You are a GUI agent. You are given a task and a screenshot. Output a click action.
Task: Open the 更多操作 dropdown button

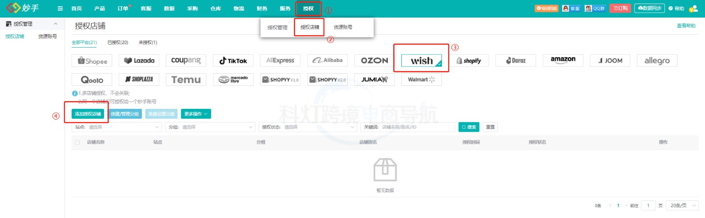click(196, 114)
